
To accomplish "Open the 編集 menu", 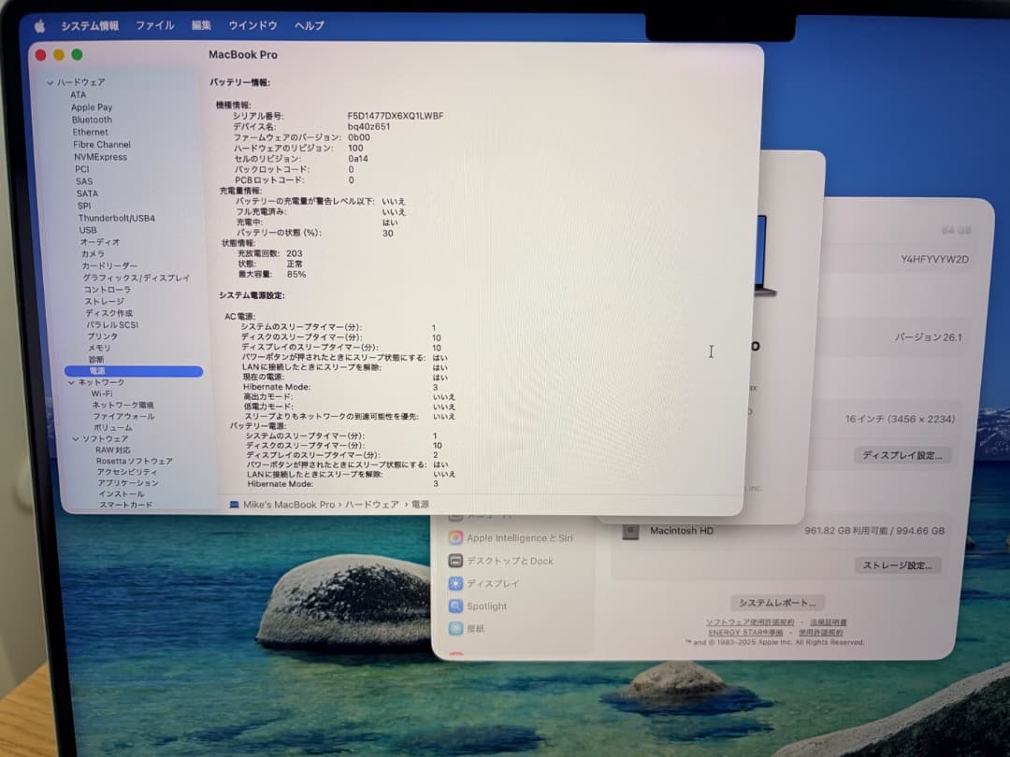I will point(201,25).
